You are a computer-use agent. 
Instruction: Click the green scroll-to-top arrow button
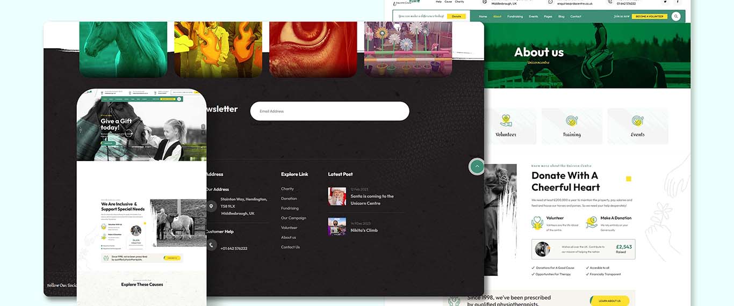[x=477, y=166]
